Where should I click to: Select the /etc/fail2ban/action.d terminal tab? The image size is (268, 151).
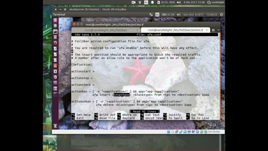[x=175, y=30]
